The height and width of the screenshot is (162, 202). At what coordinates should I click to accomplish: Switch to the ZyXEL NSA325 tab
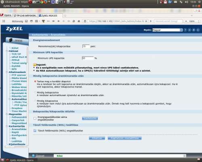point(50,16)
